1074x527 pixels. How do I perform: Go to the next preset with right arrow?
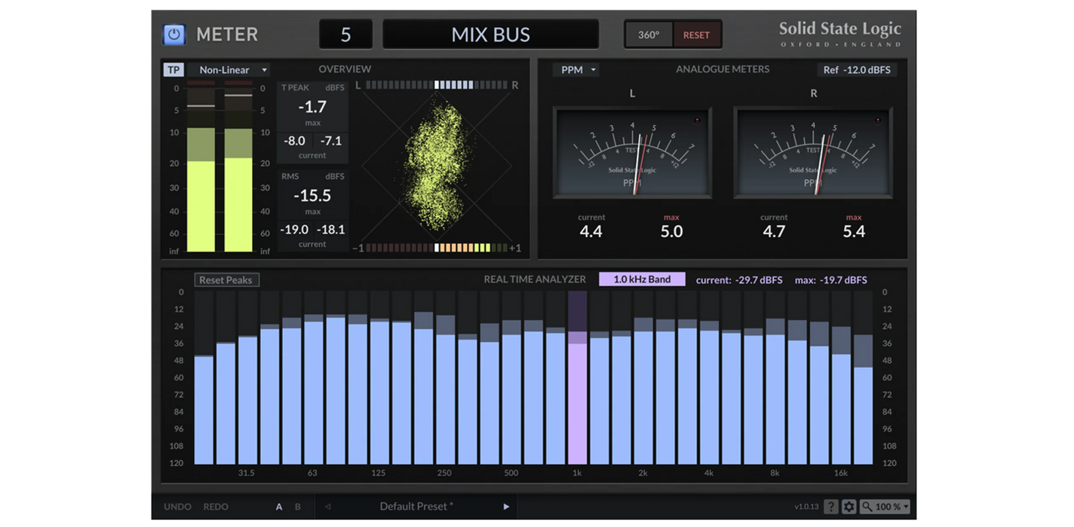tap(506, 507)
